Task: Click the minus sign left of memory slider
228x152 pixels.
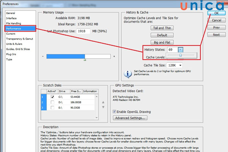Action: [x=43, y=56]
